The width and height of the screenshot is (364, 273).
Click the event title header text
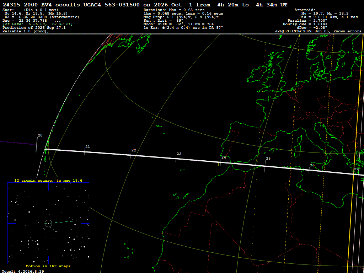[145, 5]
